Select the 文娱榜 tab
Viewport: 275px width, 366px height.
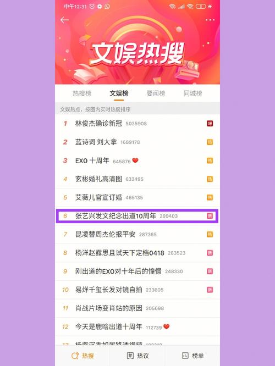(119, 93)
